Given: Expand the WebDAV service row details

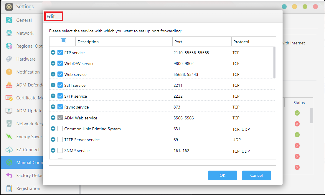Looking at the screenshot, I should (53, 63).
